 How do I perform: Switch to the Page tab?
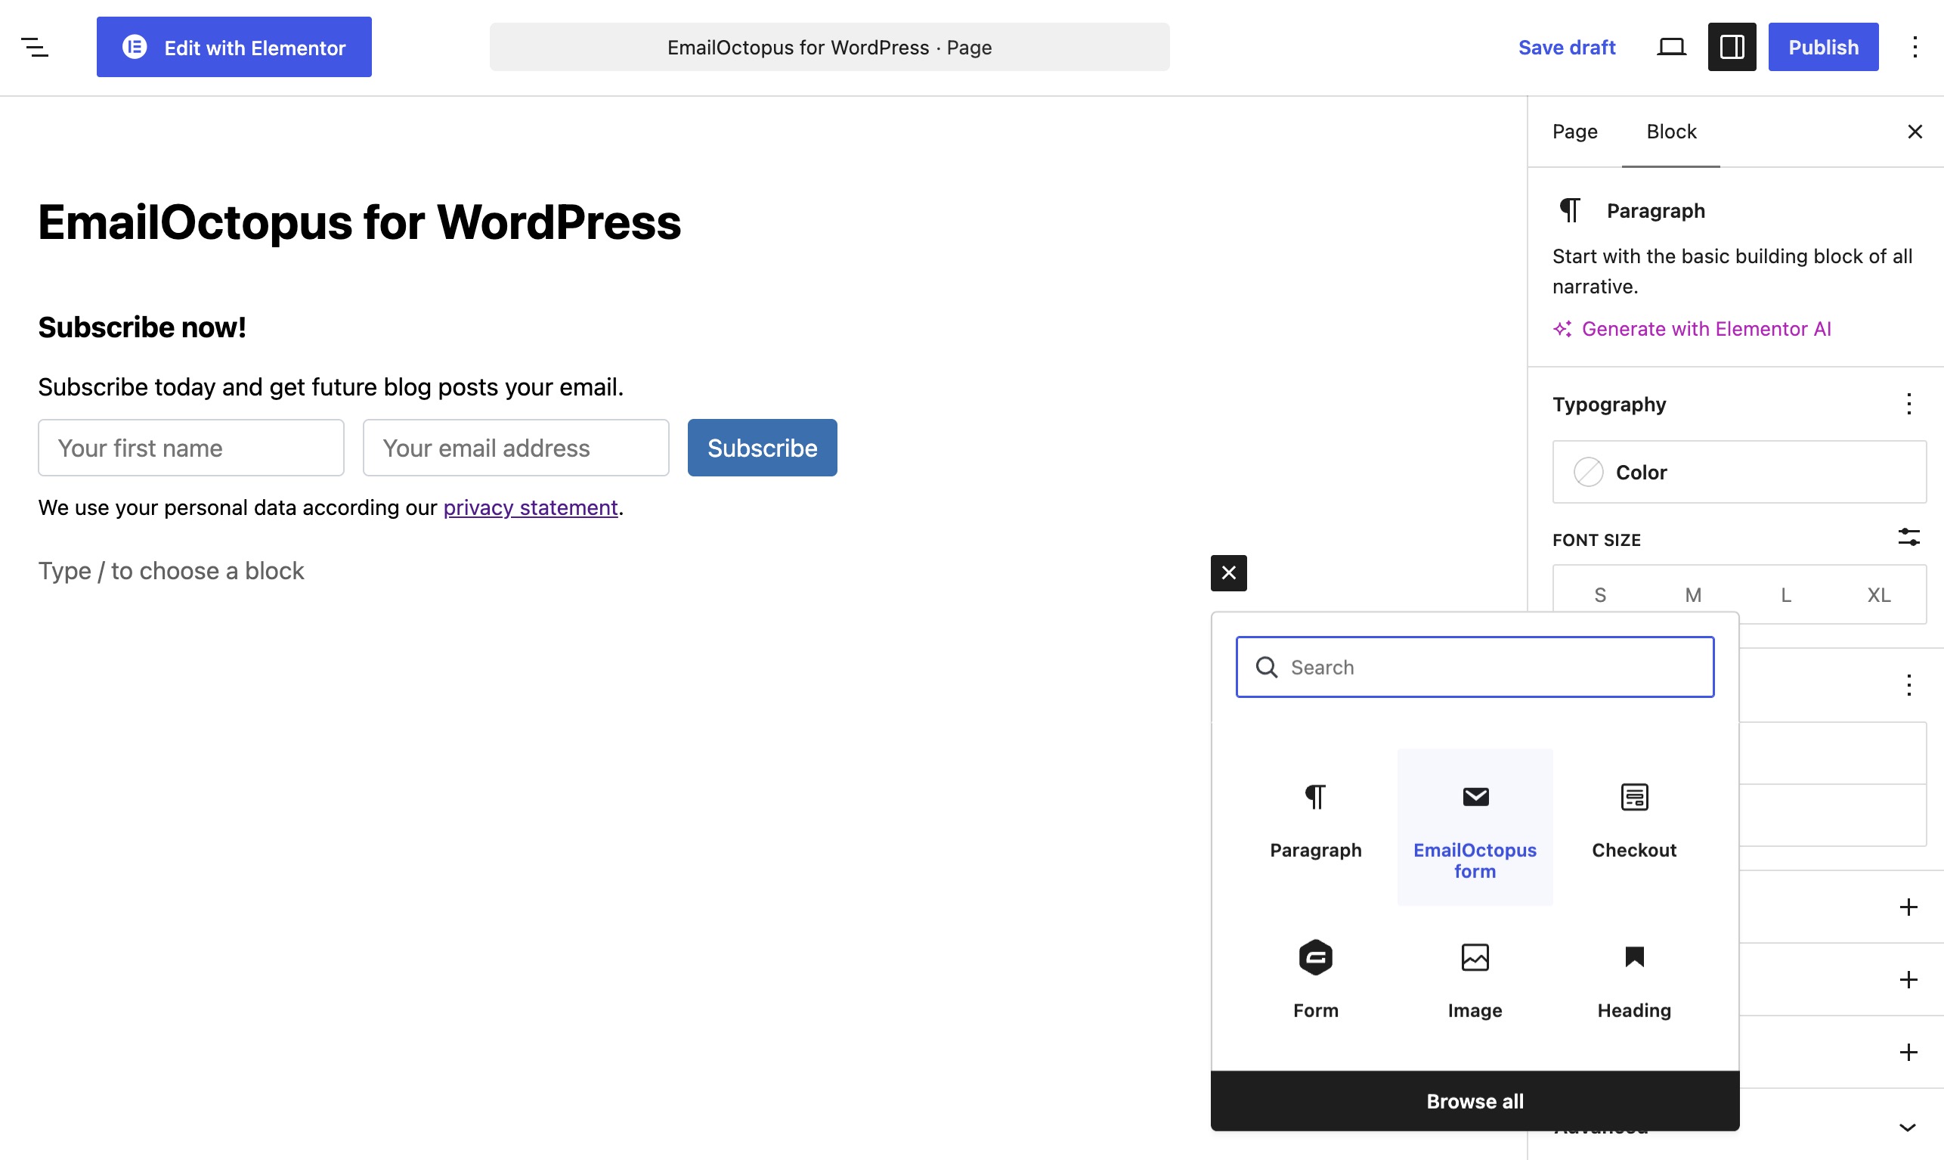pyautogui.click(x=1574, y=132)
